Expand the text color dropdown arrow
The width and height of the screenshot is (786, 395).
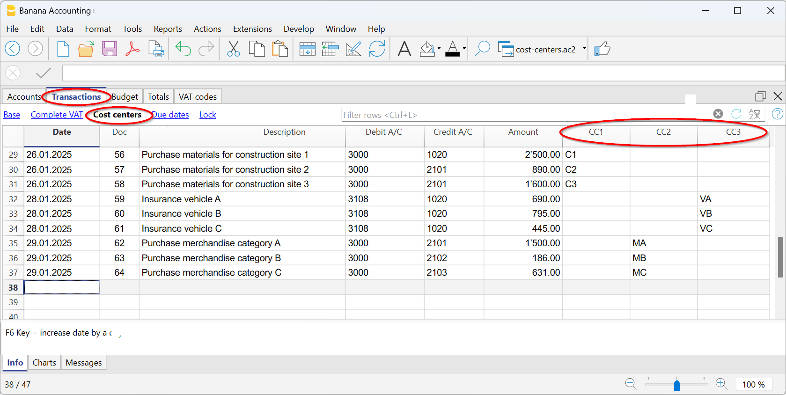[464, 49]
